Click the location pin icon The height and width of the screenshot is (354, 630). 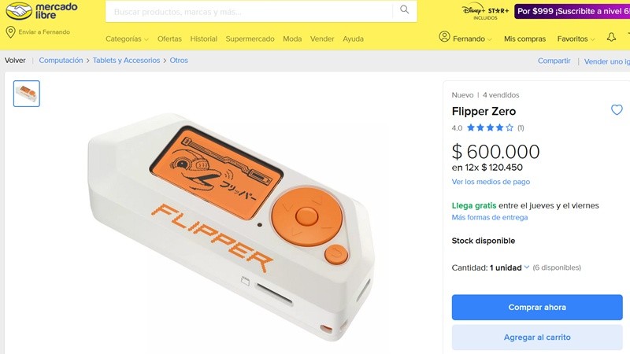(x=10, y=32)
